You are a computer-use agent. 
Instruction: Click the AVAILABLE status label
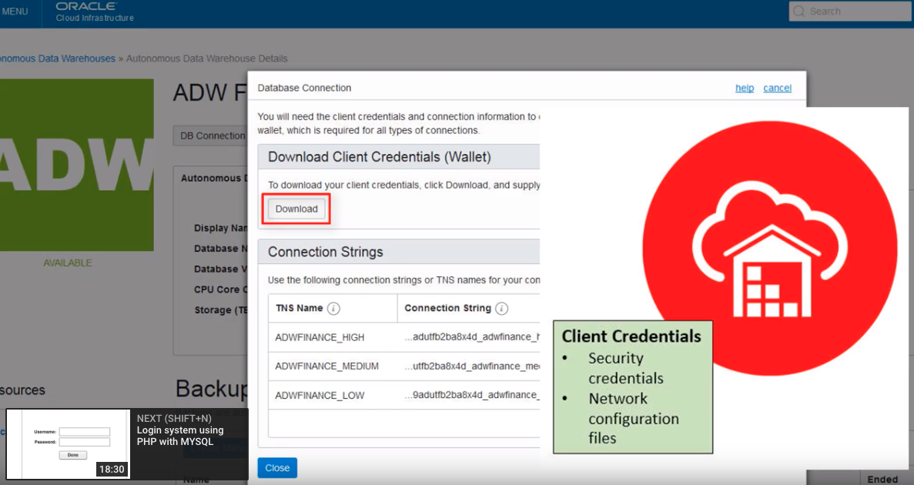coord(68,263)
